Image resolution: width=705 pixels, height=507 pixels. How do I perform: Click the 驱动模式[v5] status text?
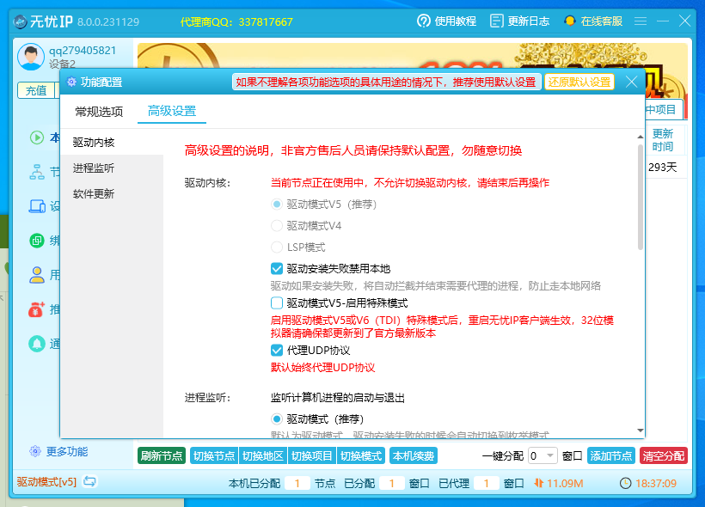pyautogui.click(x=46, y=482)
